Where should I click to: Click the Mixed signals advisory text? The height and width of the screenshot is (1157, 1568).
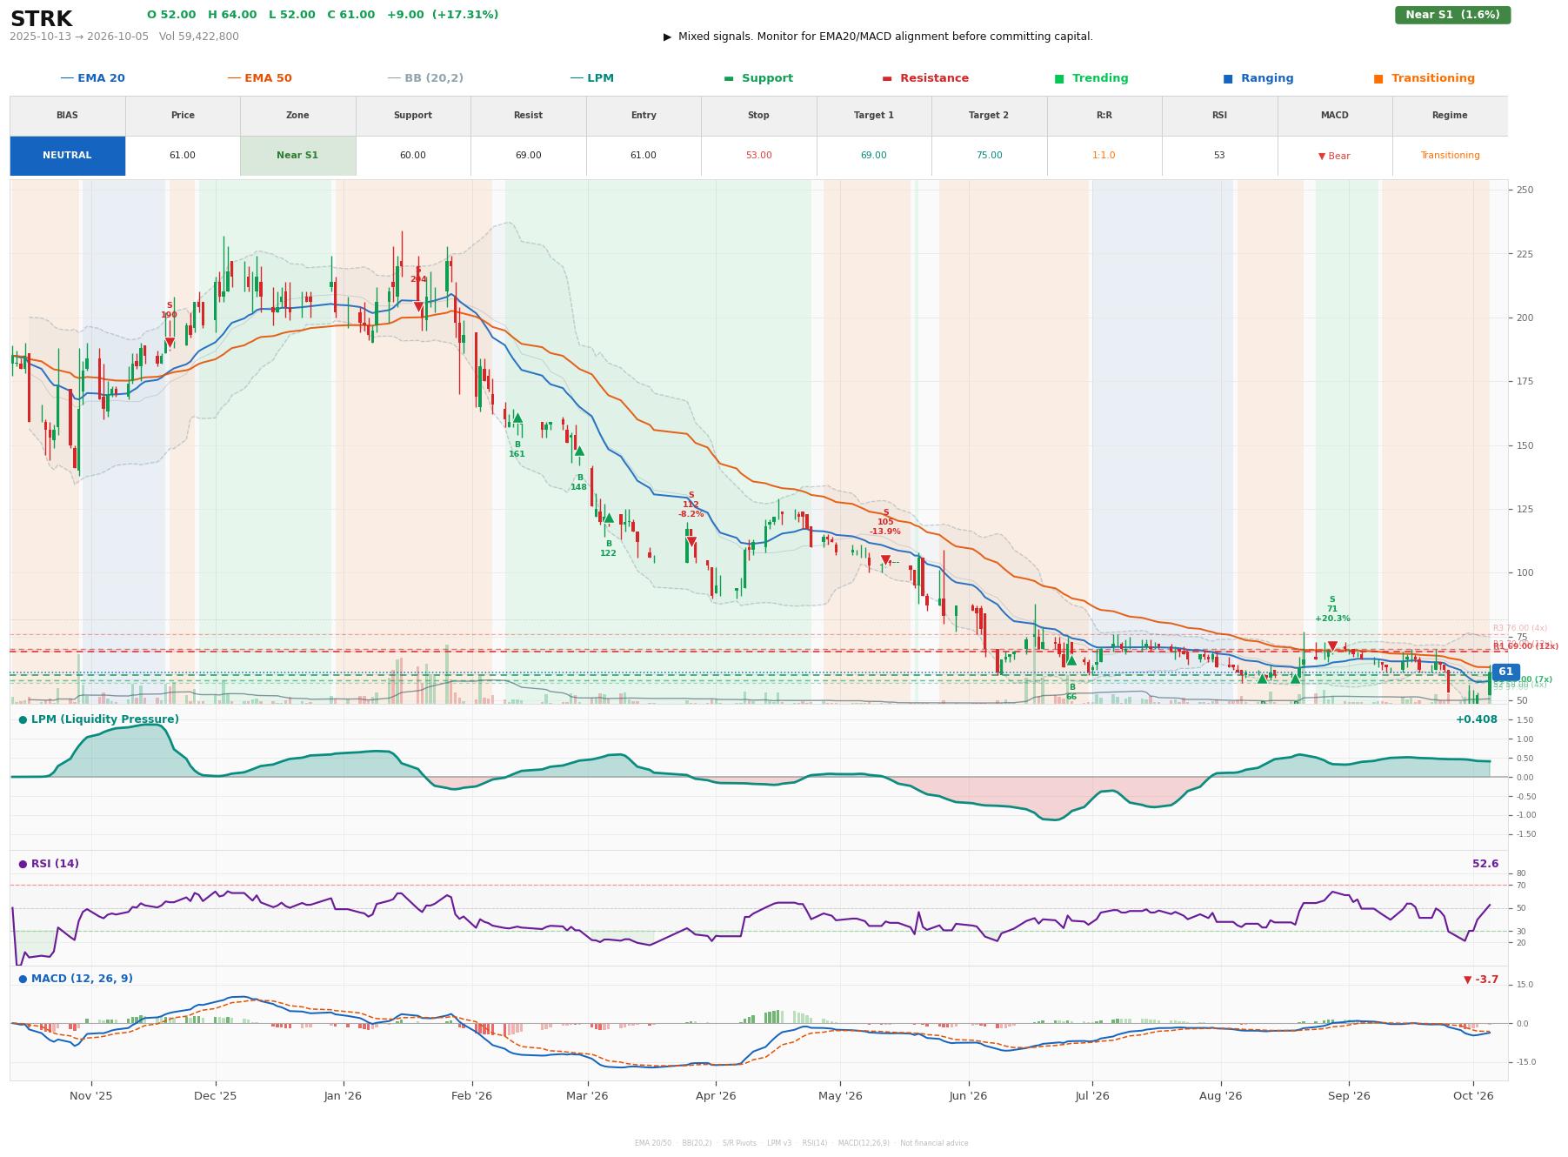click(x=878, y=37)
